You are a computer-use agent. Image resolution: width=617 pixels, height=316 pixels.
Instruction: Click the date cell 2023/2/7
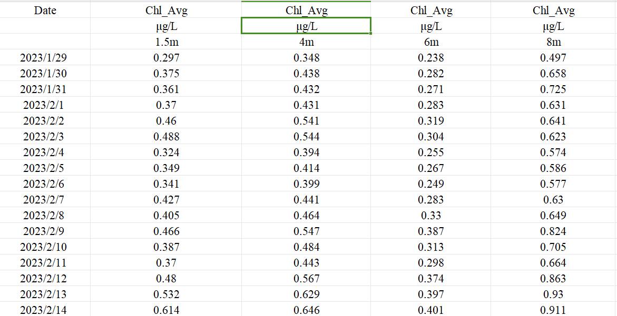44,200
